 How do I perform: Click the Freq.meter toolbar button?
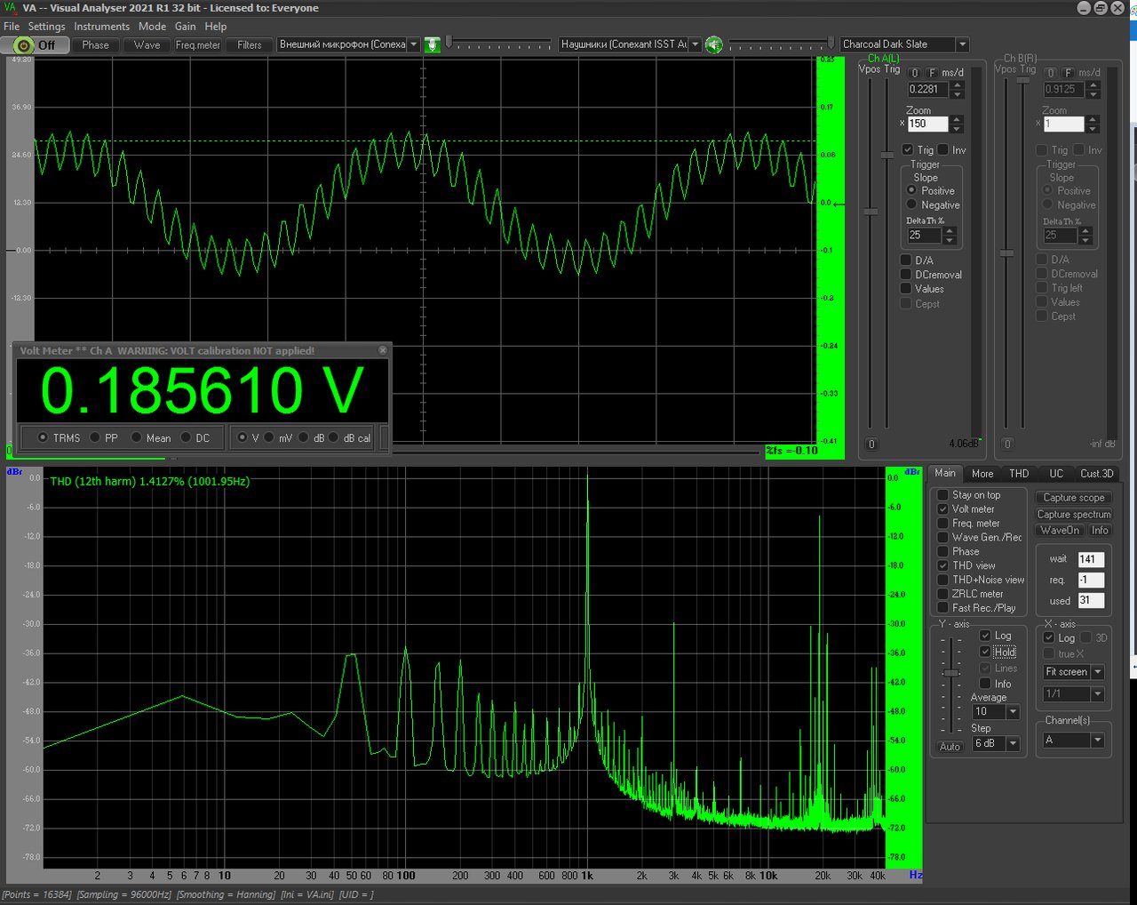[197, 44]
